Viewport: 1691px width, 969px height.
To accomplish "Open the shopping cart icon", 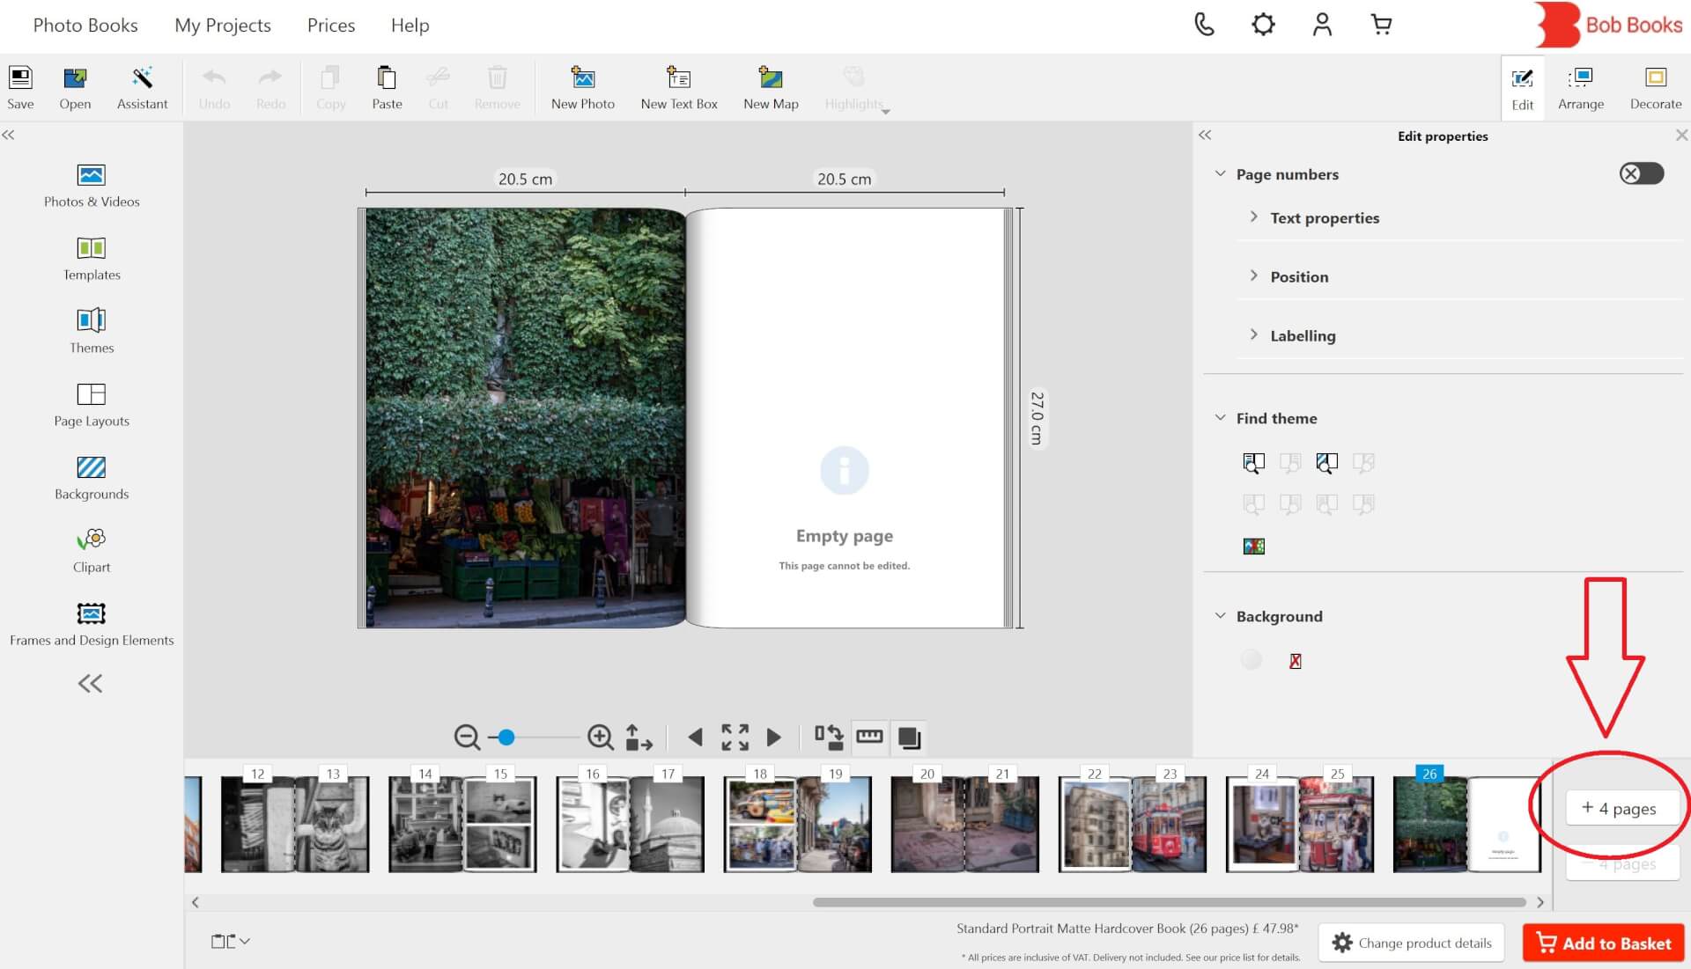I will click(x=1381, y=25).
